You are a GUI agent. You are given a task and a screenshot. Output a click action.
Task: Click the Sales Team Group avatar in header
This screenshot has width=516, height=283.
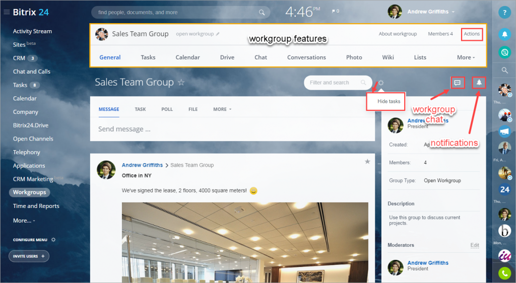tap(102, 34)
